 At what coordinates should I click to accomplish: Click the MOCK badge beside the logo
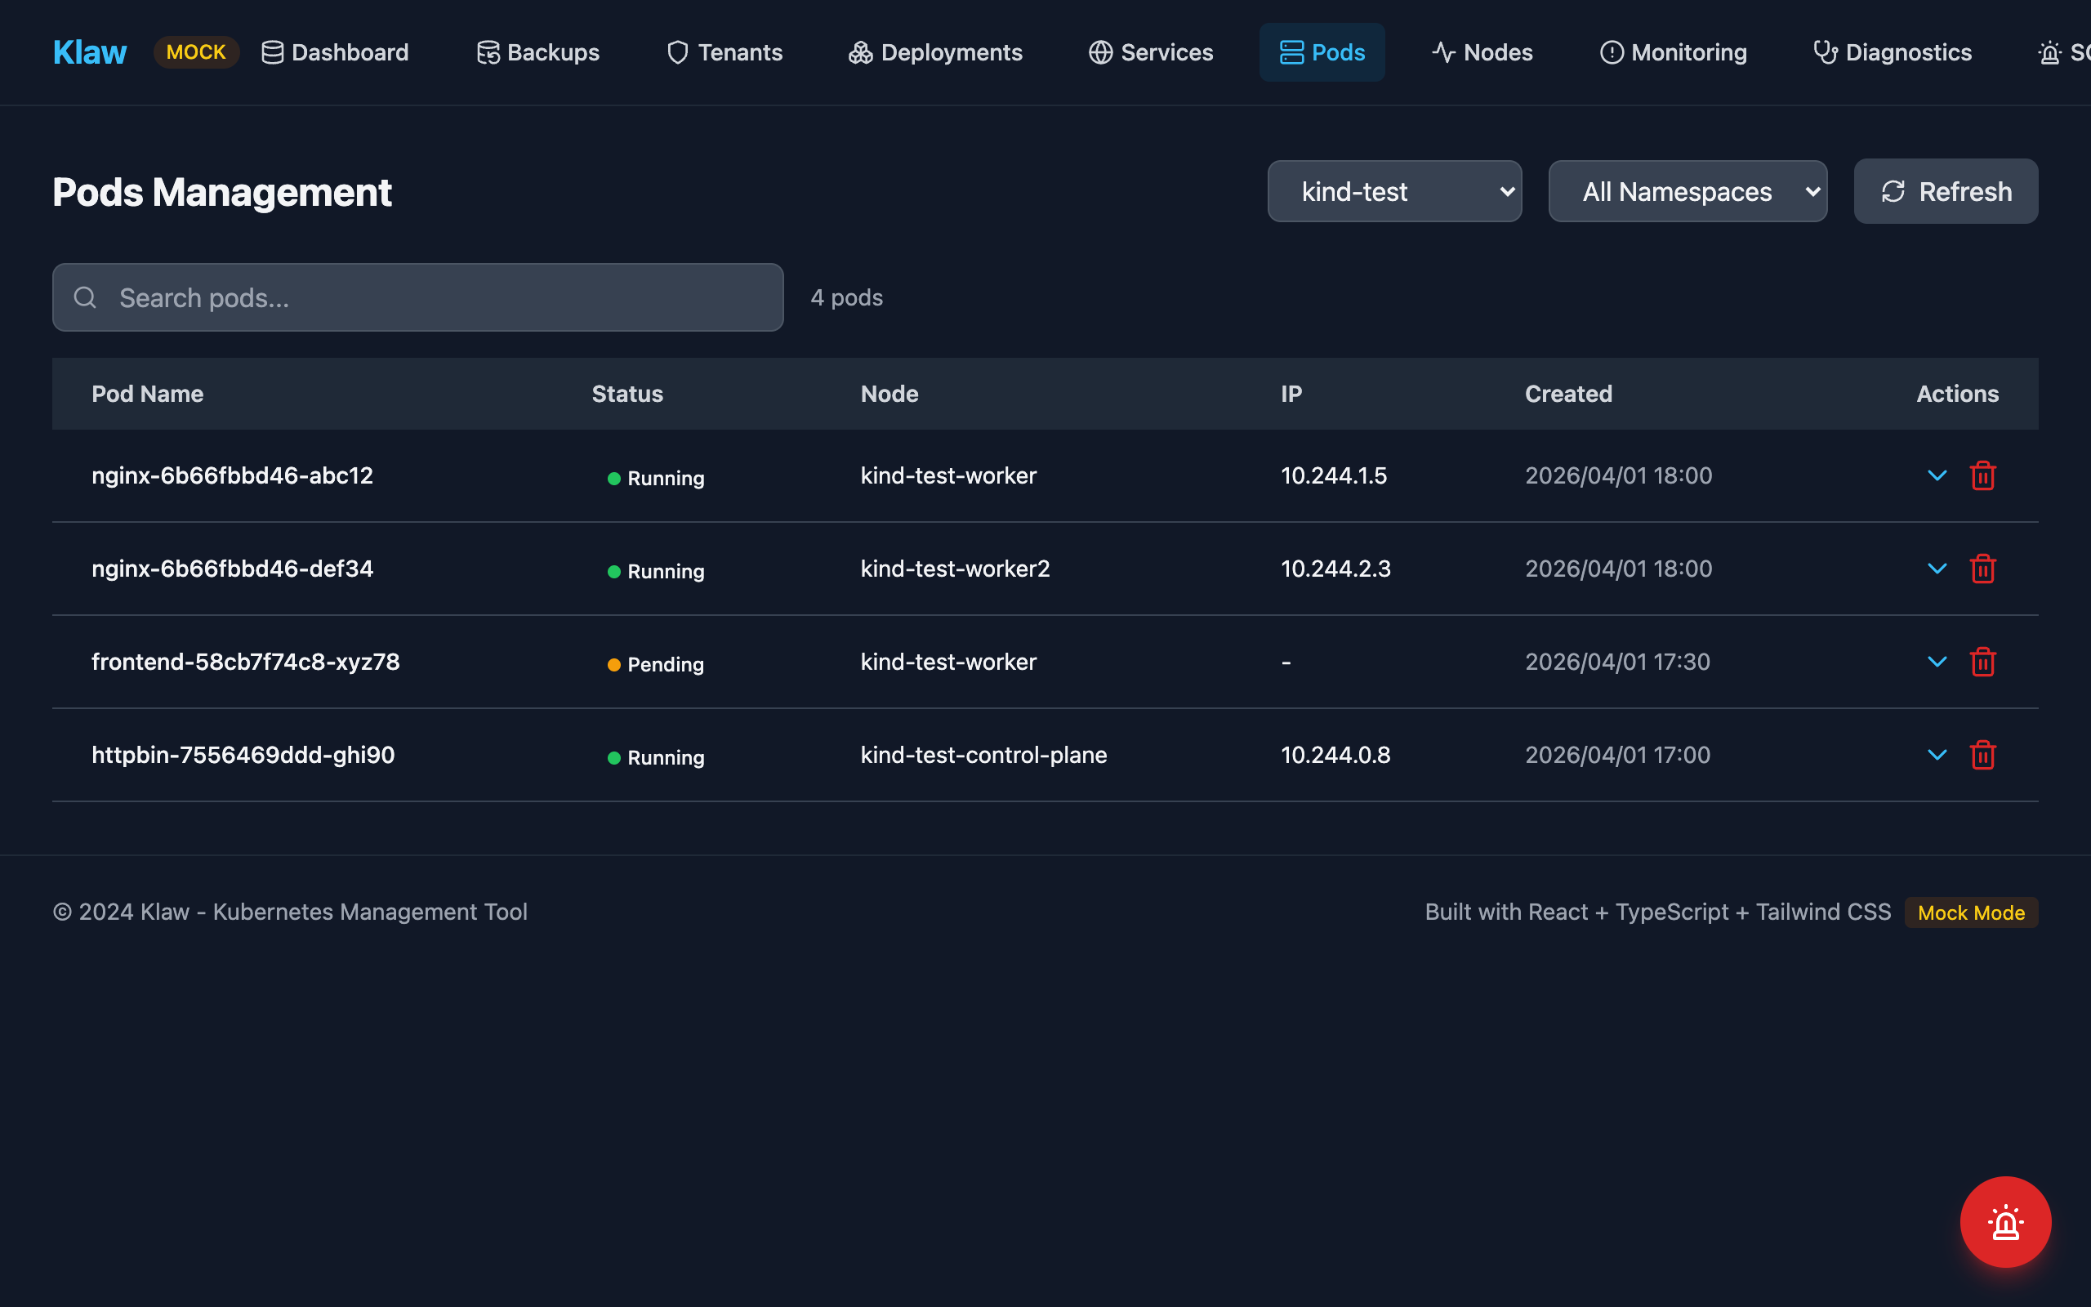[x=196, y=51]
